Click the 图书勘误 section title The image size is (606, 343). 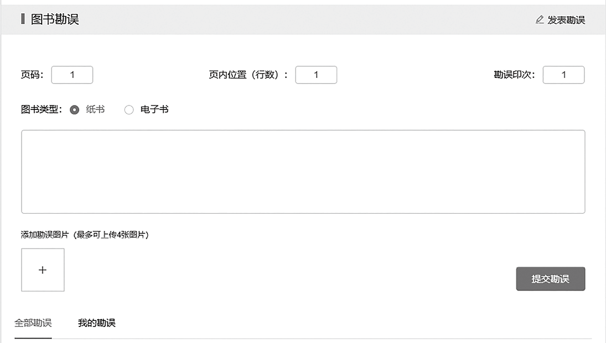coord(54,19)
